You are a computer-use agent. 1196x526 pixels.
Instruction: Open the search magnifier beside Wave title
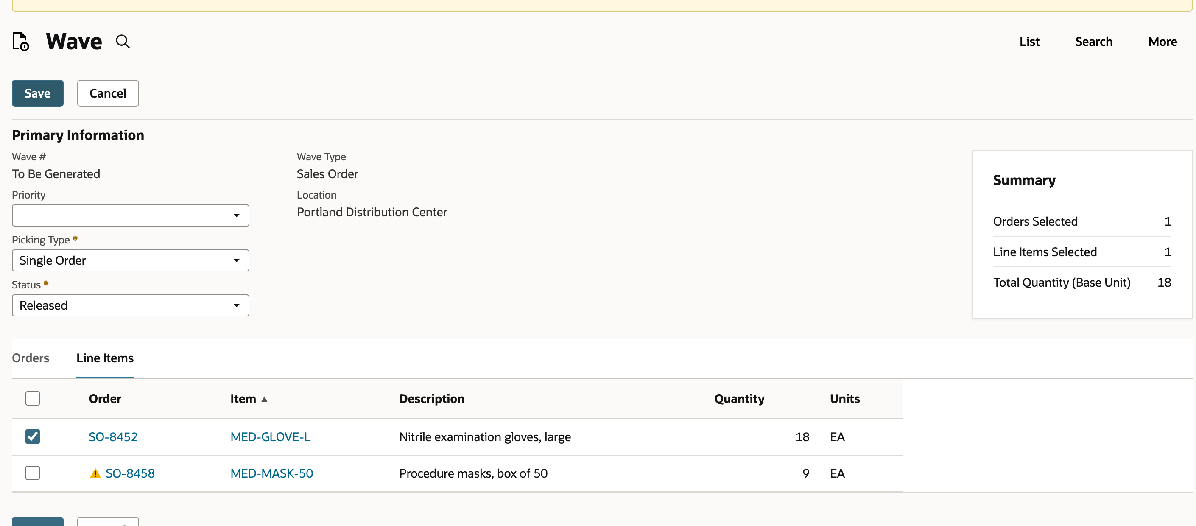123,41
